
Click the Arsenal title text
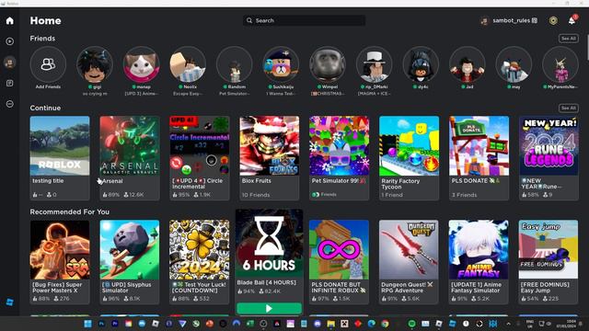point(112,181)
